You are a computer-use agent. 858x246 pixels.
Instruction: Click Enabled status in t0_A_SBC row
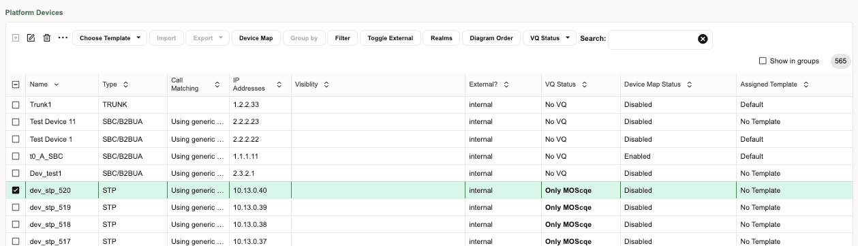tap(638, 156)
